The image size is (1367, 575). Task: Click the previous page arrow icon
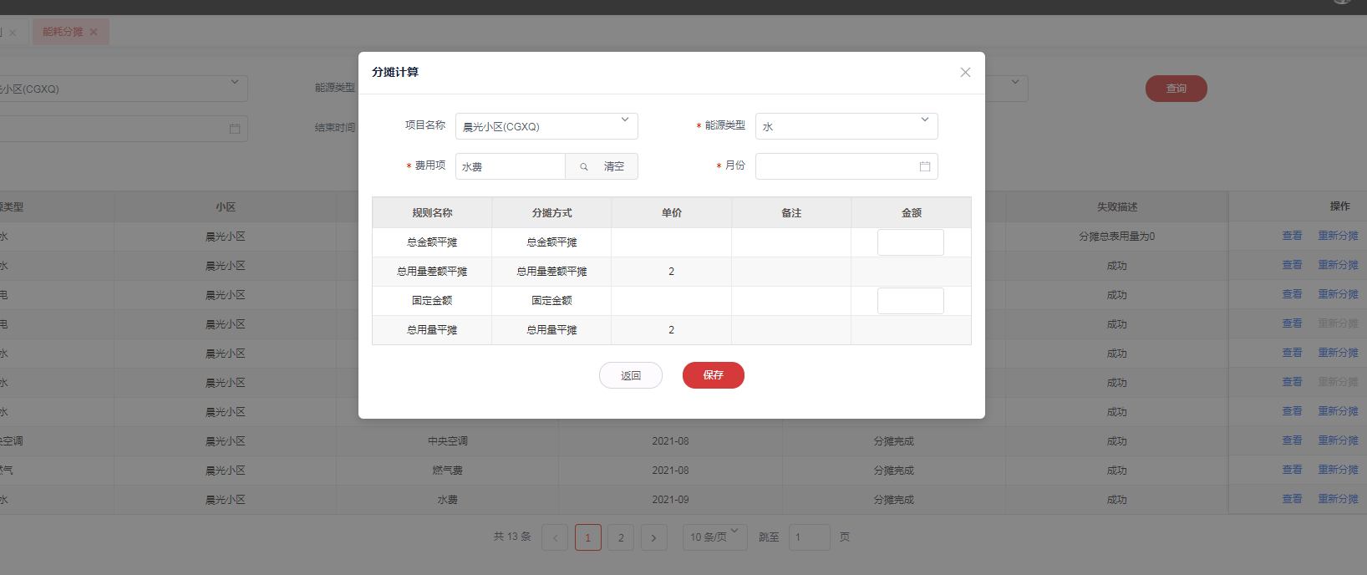[555, 537]
